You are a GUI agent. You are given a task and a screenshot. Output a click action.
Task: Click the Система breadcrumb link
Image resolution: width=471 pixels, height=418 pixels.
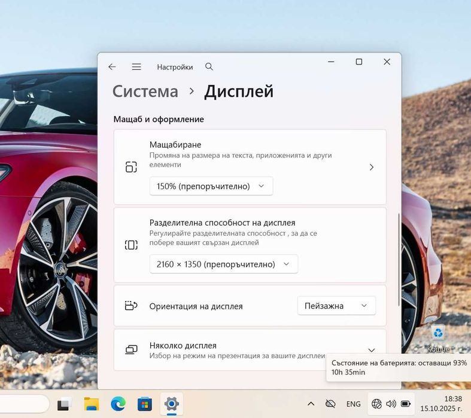tap(145, 91)
